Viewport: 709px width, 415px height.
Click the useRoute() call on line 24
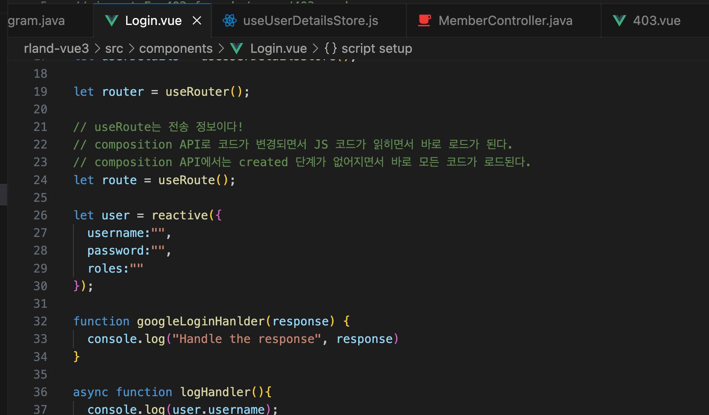point(193,180)
